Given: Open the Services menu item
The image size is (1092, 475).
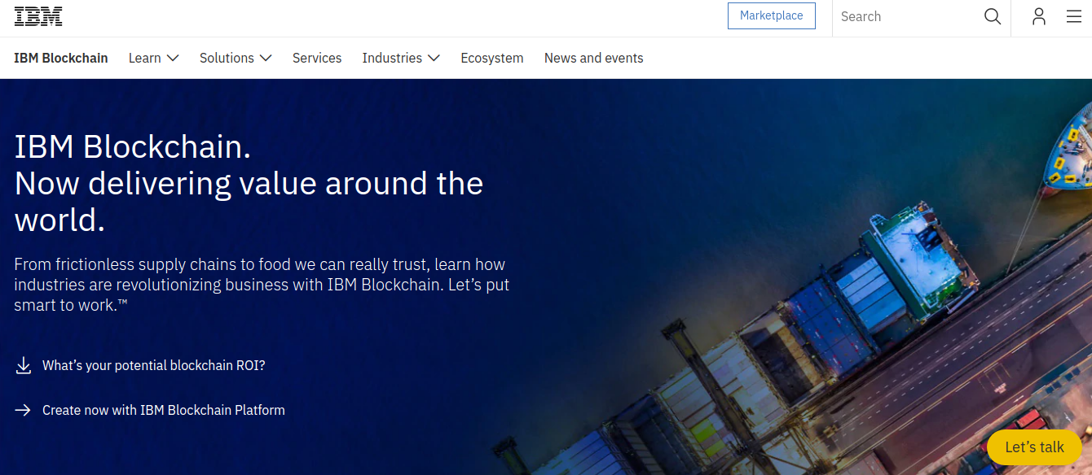Looking at the screenshot, I should tap(317, 58).
